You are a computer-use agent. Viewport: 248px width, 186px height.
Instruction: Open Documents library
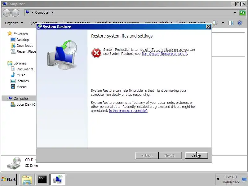tap(25, 69)
